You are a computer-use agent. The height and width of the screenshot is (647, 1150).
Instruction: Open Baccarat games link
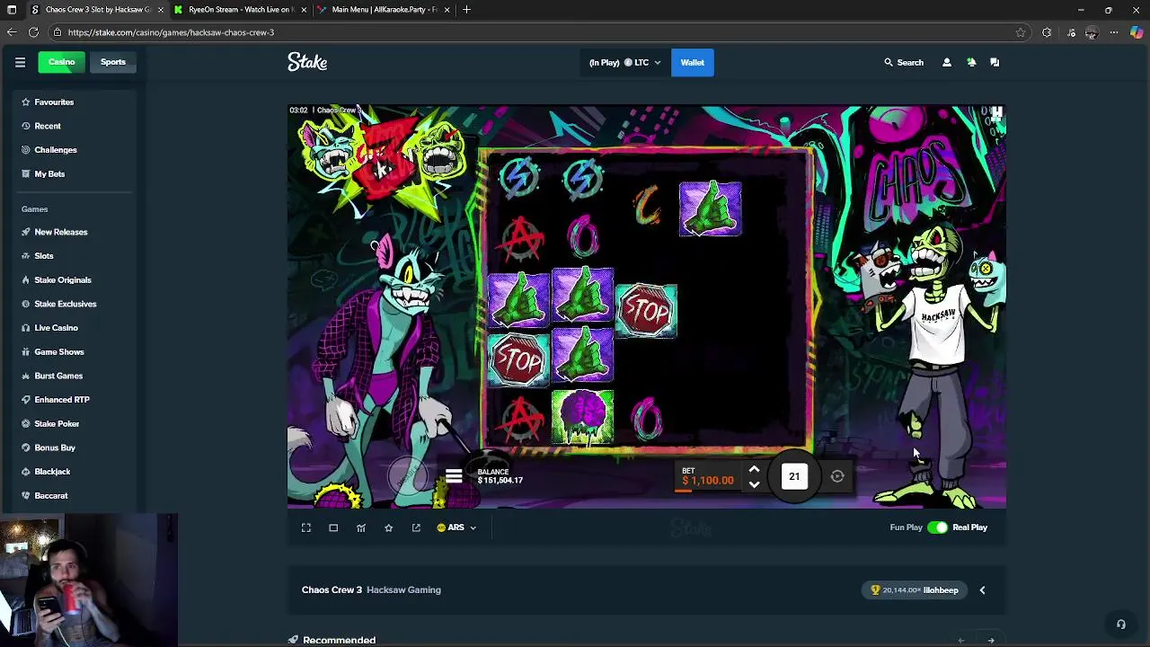51,495
